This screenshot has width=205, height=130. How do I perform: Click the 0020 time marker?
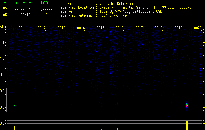coord(198,28)
